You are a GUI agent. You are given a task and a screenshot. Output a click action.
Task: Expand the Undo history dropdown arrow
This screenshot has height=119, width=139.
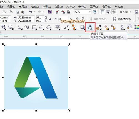coord(34,12)
